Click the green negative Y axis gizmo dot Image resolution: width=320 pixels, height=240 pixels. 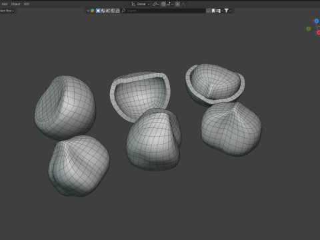tap(309, 29)
